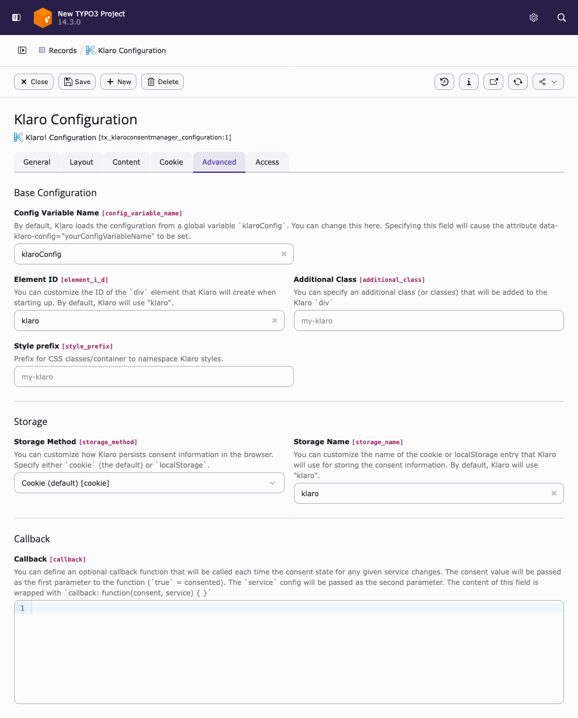Viewport: 578px width, 718px height.
Task: Click the version number 14.3.0
Action: pos(69,22)
